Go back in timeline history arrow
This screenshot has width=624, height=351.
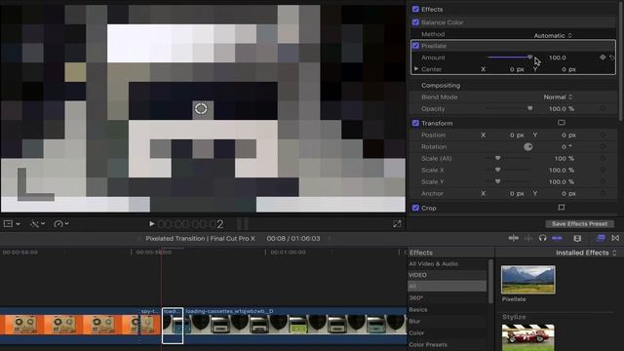point(138,239)
